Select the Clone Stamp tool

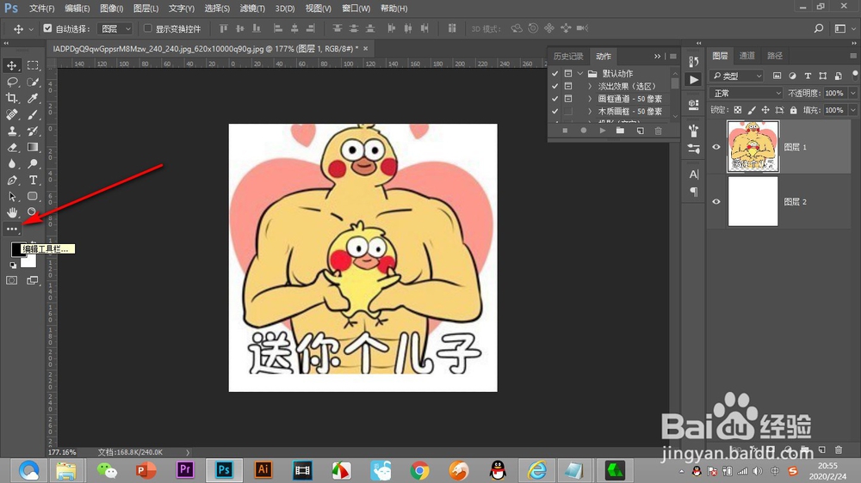coord(11,131)
